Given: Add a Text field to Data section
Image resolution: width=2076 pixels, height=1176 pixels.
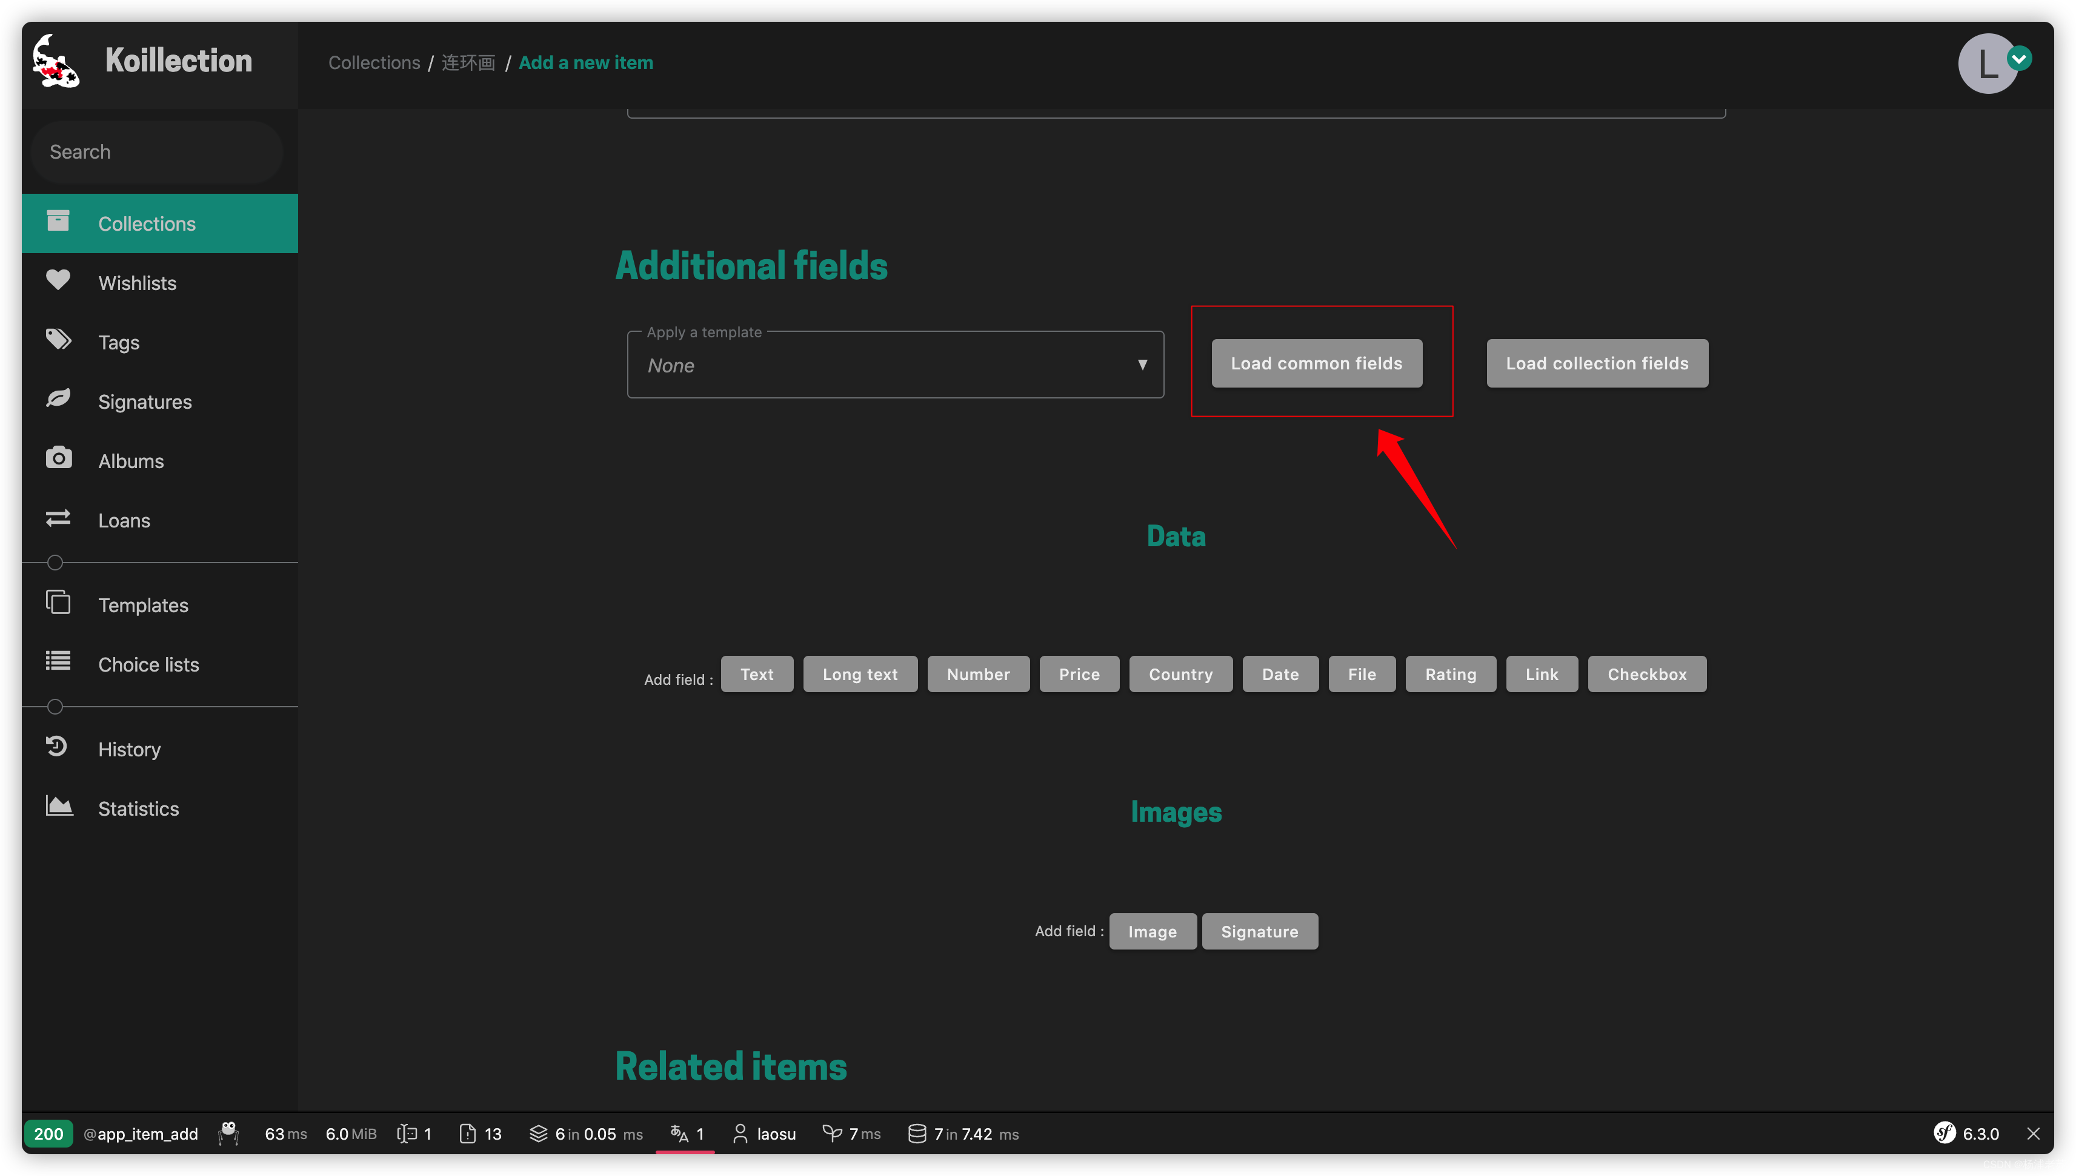Looking at the screenshot, I should point(757,673).
